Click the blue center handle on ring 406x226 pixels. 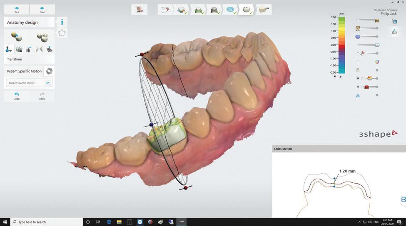tap(152, 125)
